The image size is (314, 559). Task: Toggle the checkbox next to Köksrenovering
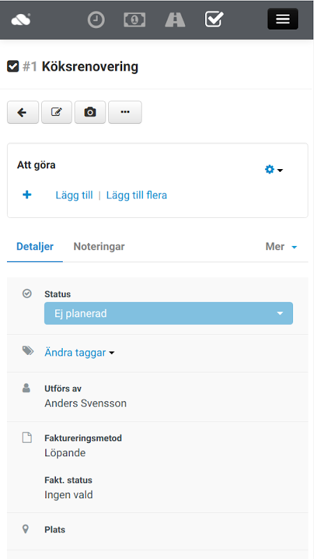tap(13, 66)
